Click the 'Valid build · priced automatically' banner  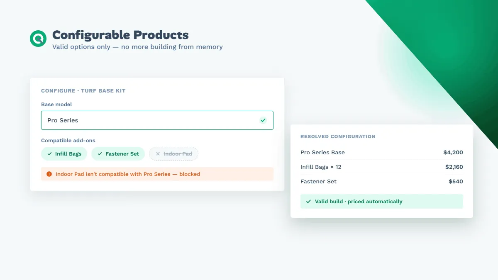point(382,202)
